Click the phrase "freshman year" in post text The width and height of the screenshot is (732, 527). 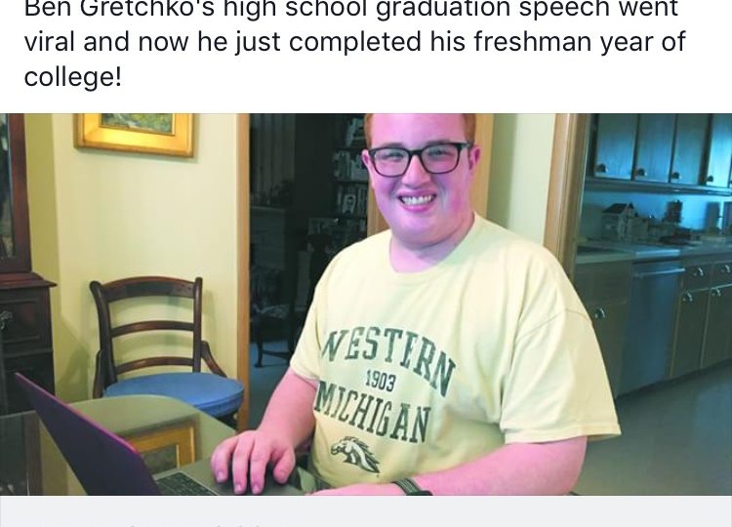click(579, 41)
